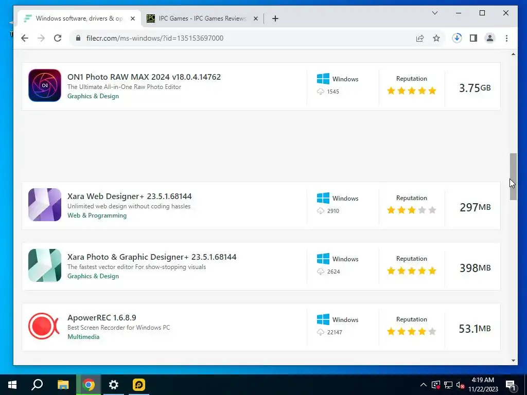Click the 53.1MB file size
527x395 pixels.
pyautogui.click(x=475, y=329)
